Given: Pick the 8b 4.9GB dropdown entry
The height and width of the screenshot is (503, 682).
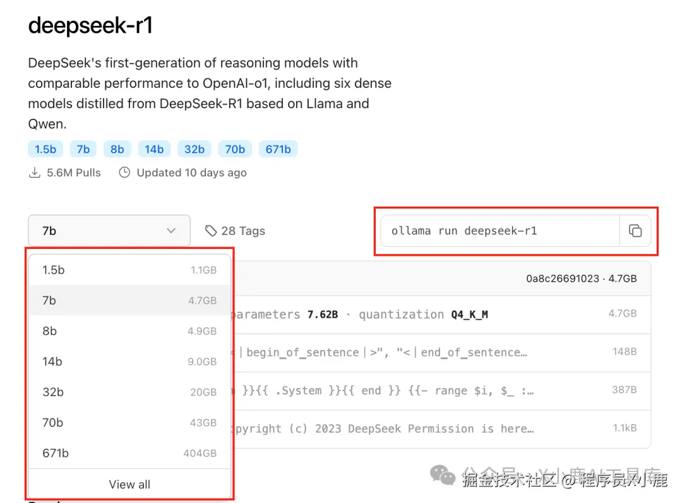Looking at the screenshot, I should pyautogui.click(x=129, y=330).
